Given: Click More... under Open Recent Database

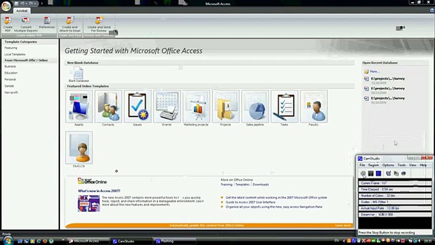Looking at the screenshot, I should 375,72.
